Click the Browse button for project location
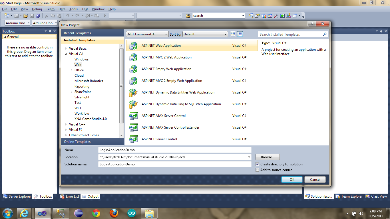 (267, 157)
